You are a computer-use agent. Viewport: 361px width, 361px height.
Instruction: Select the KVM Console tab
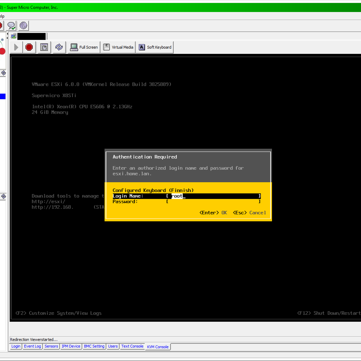(158, 347)
